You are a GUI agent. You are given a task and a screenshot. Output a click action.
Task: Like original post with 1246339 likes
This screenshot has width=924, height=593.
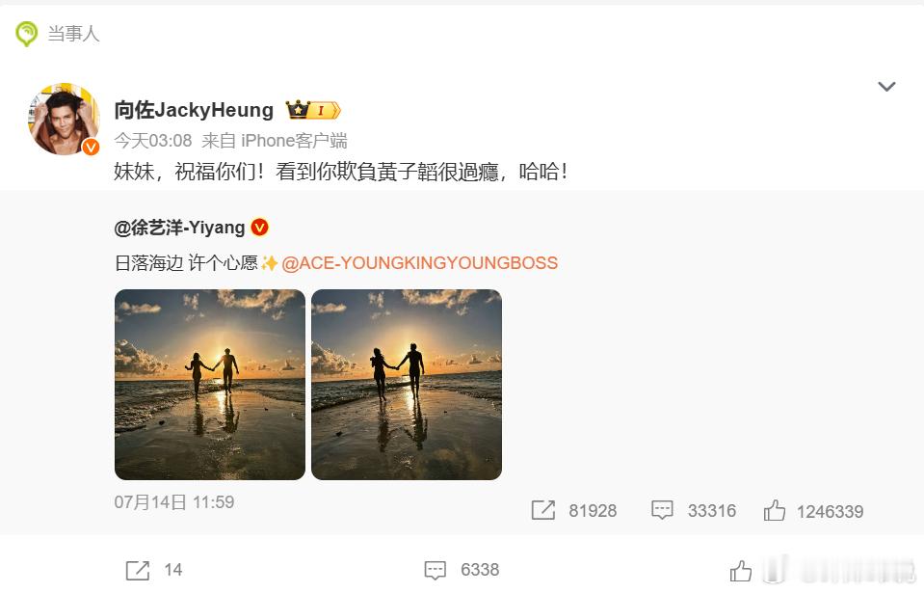point(775,510)
